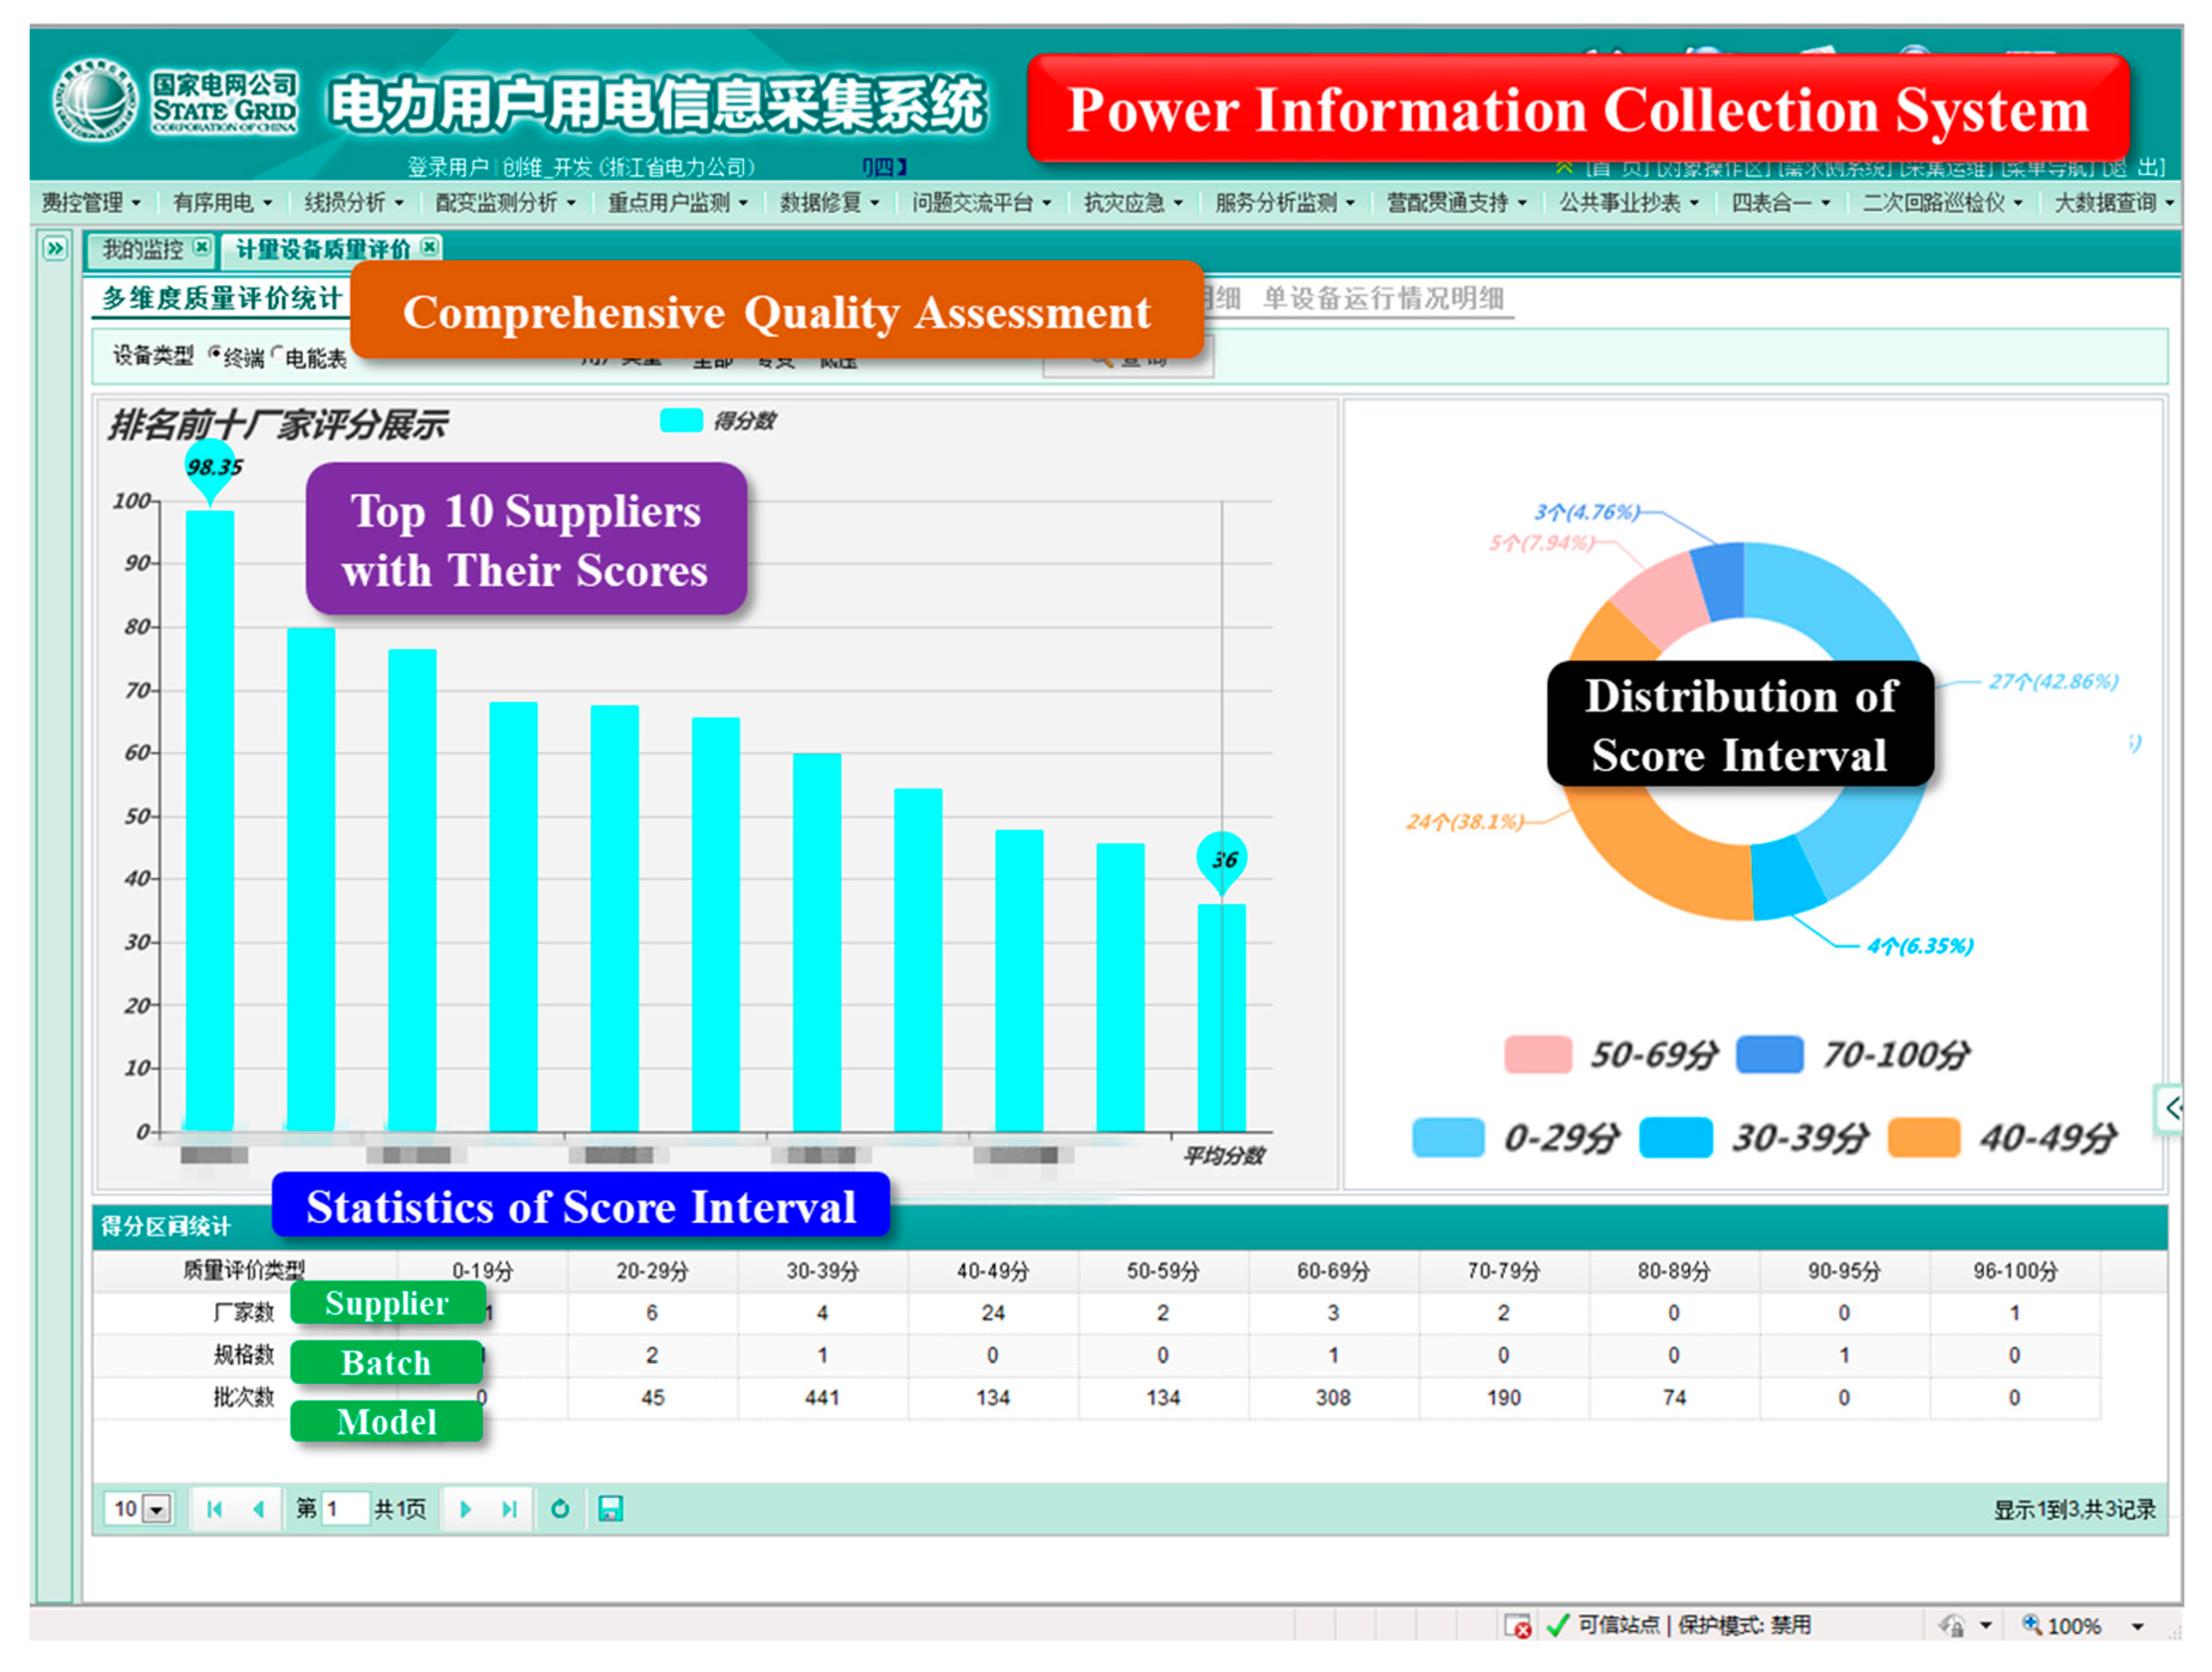Click the collapse arrow on right edge
The height and width of the screenshot is (1672, 2212).
[2171, 1108]
